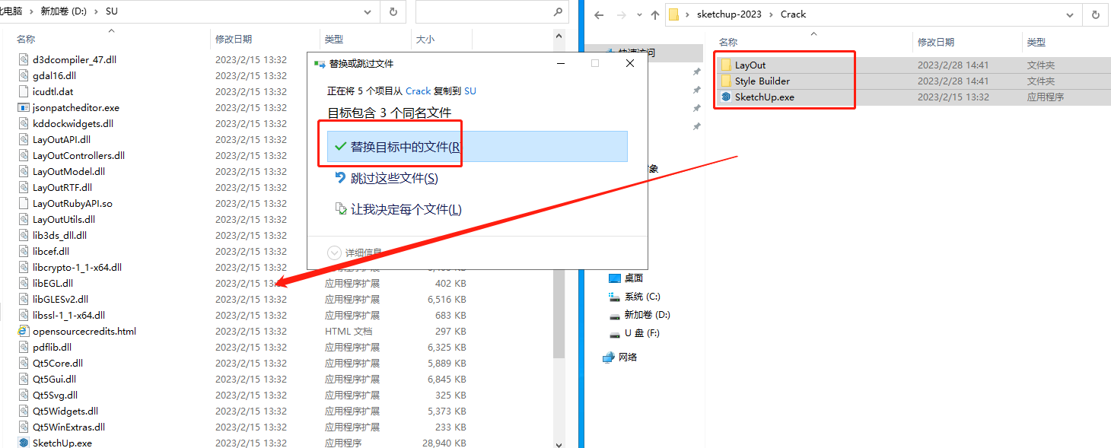The width and height of the screenshot is (1111, 448).
Task: Click the search magnifier icon in SU window
Action: (x=558, y=12)
